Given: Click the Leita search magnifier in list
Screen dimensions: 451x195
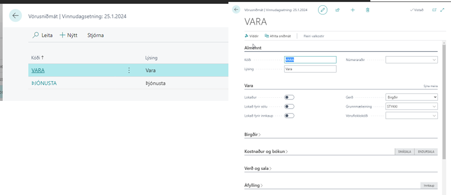Looking at the screenshot, I should tap(36, 35).
